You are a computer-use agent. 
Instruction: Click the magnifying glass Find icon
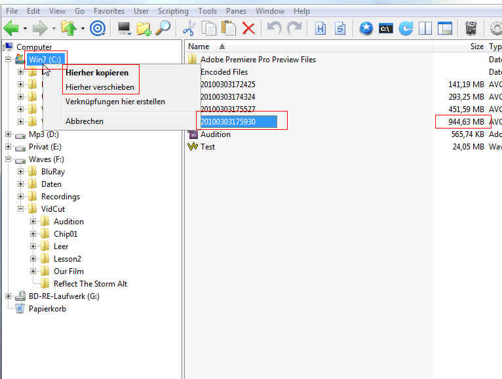[163, 28]
